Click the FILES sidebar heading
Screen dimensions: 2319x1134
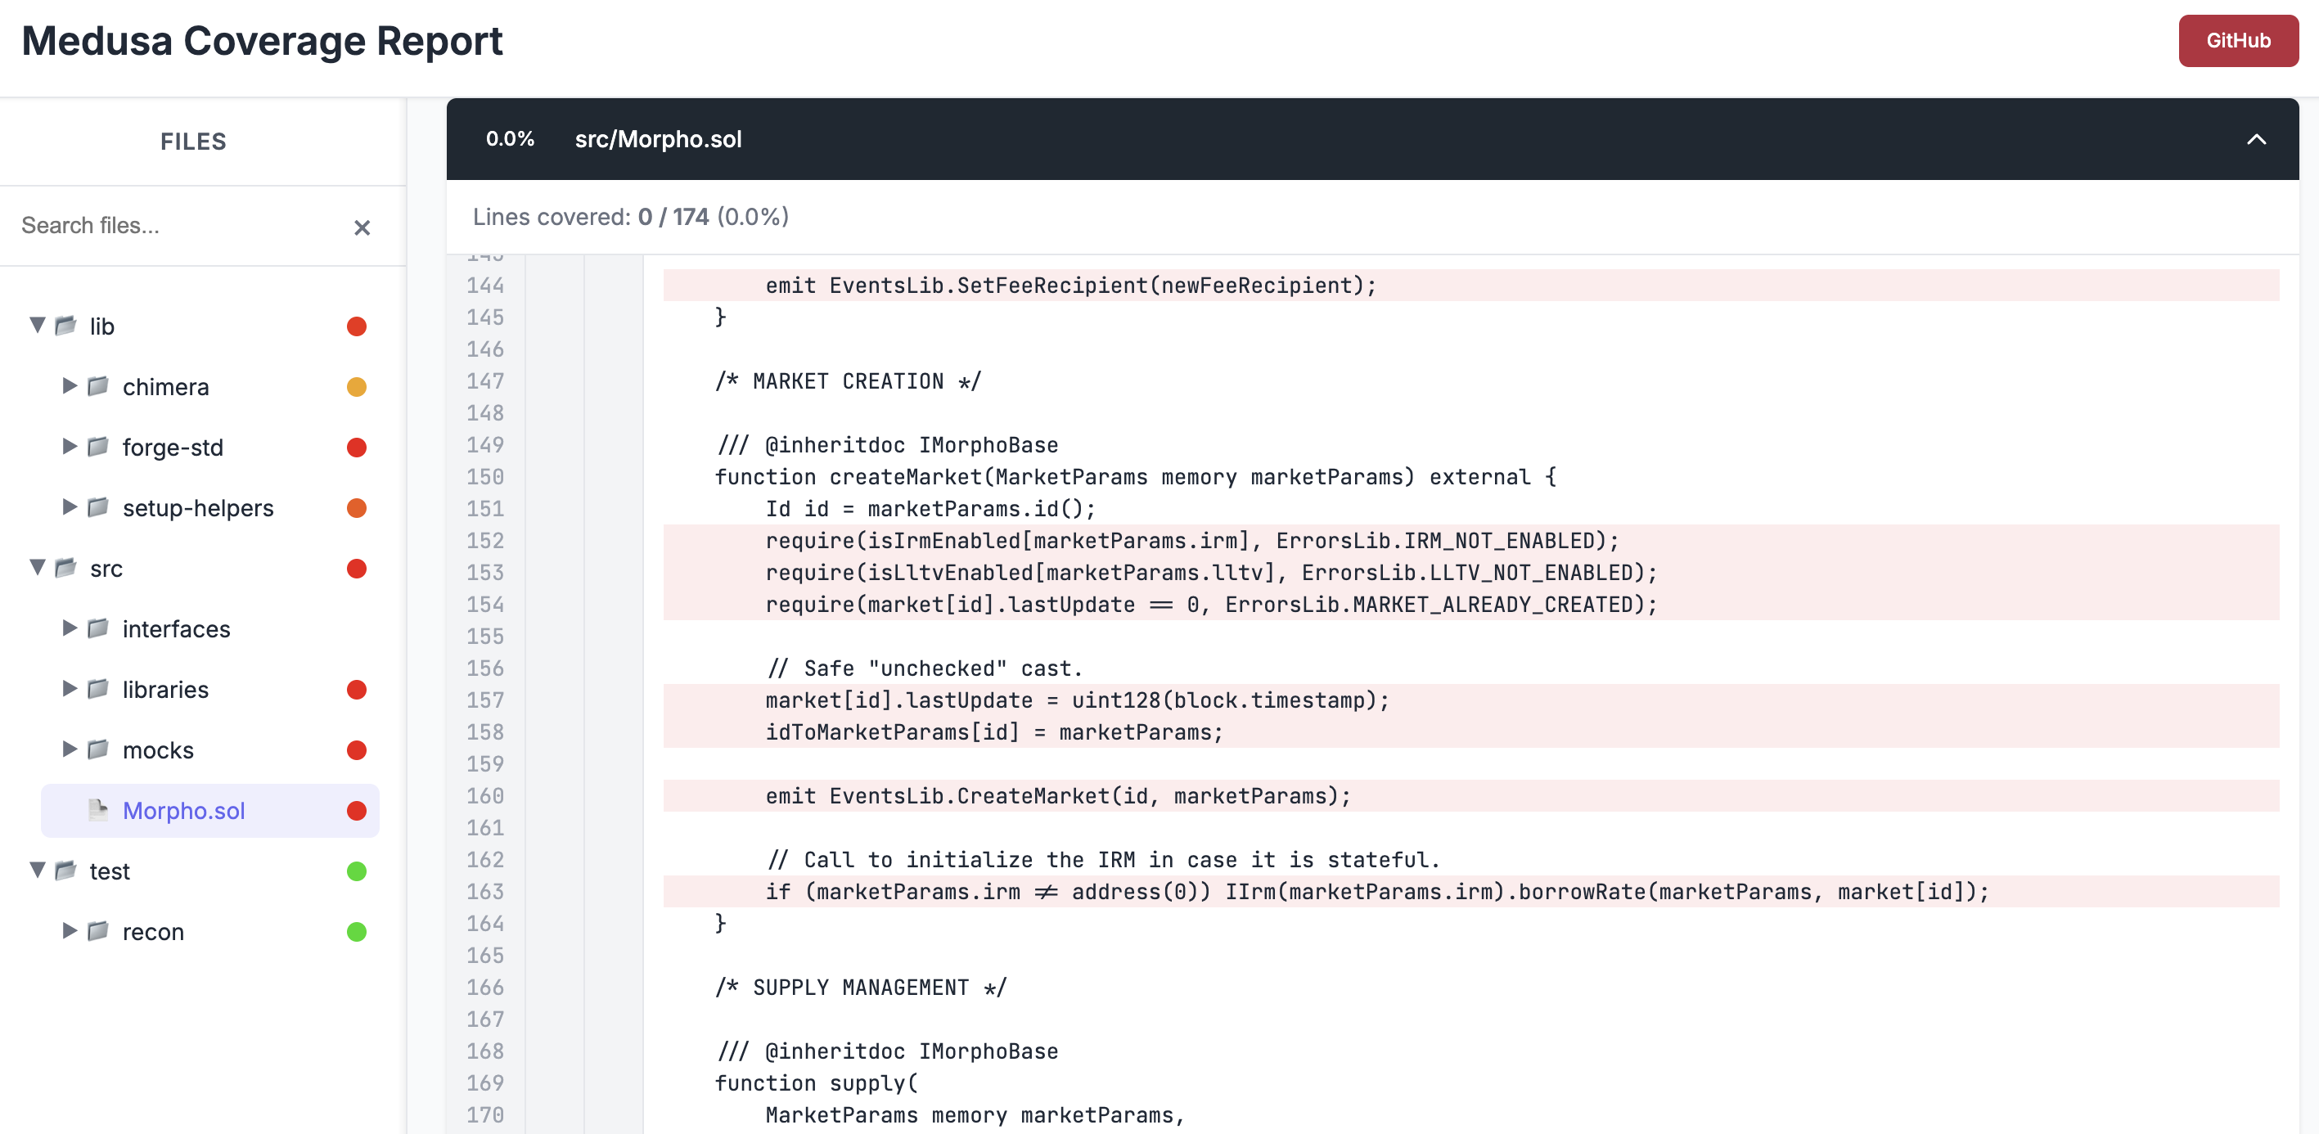(x=192, y=142)
